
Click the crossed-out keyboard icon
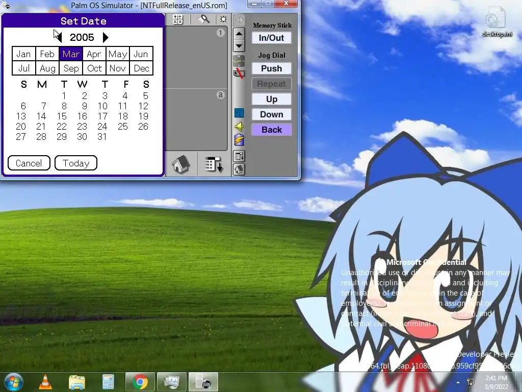pyautogui.click(x=239, y=73)
